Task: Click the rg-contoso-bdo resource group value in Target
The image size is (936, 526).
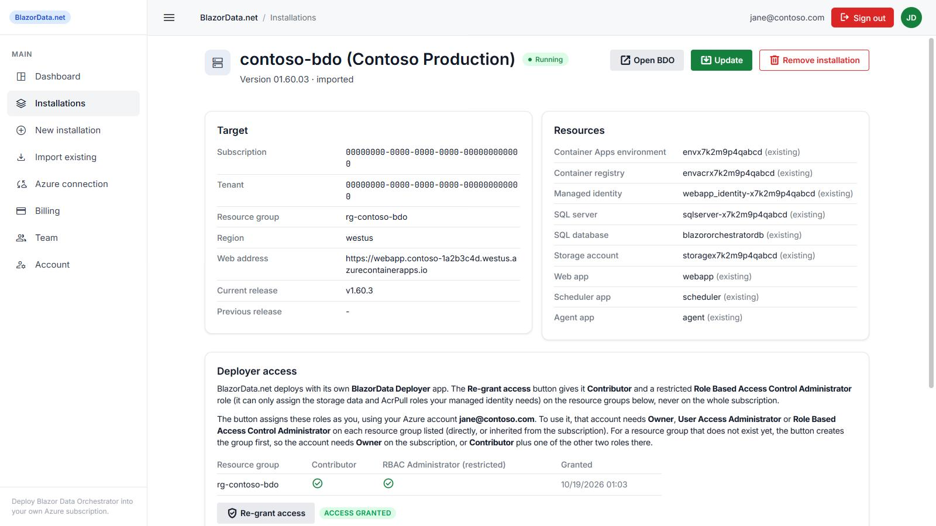Action: coord(376,217)
